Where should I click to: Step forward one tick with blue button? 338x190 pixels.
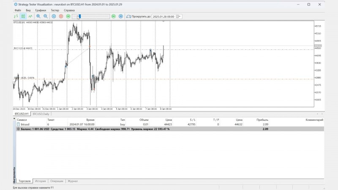click(x=121, y=16)
